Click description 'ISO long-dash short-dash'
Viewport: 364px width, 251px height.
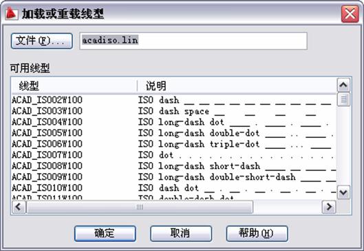(x=199, y=166)
